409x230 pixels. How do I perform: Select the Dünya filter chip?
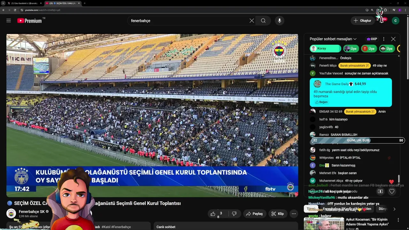point(383,209)
